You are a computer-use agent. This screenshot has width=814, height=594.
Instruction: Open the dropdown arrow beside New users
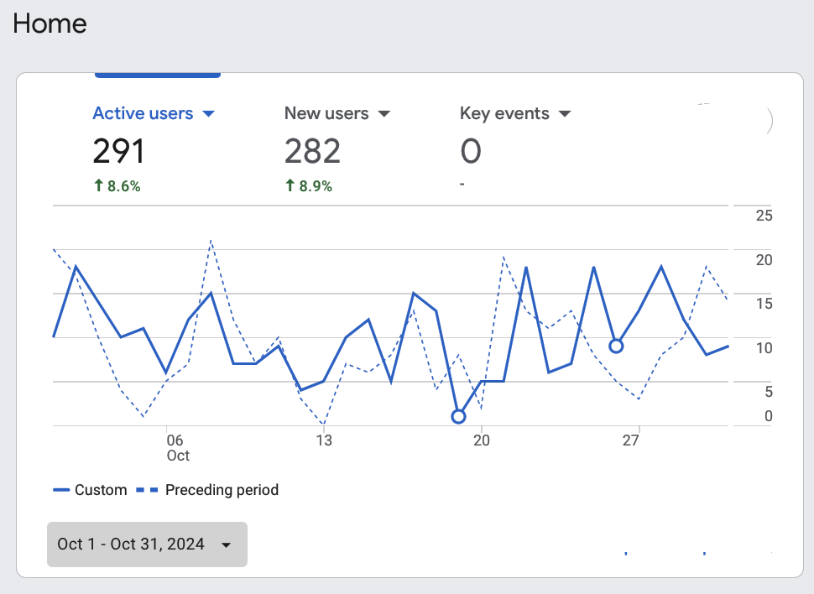click(x=384, y=114)
